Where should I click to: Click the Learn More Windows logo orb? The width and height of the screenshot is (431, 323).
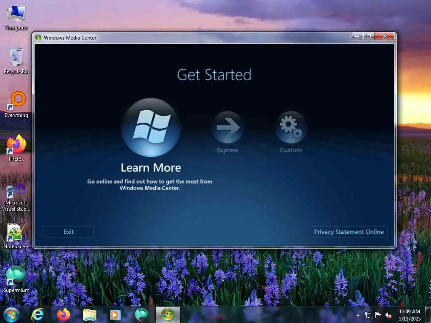coord(151,127)
